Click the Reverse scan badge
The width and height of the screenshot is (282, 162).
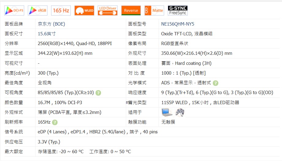[131, 11]
